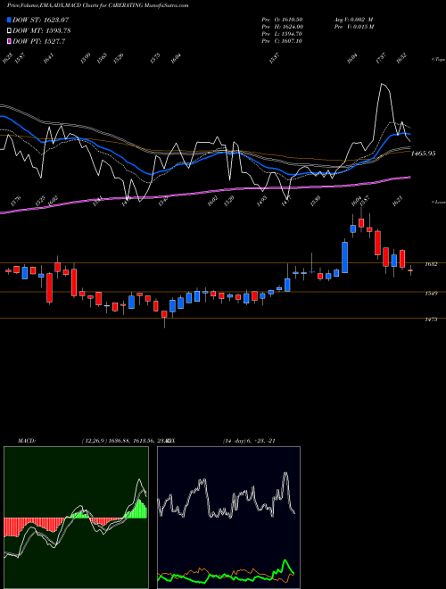The height and width of the screenshot is (589, 446).
Task: Click the magenta DOW PT legend swatch
Action: 9,41
